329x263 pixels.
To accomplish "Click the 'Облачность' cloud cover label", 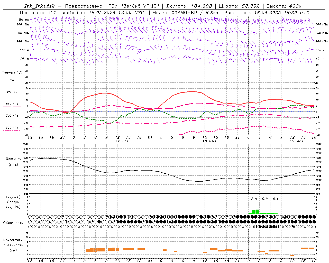I will click(13, 223).
